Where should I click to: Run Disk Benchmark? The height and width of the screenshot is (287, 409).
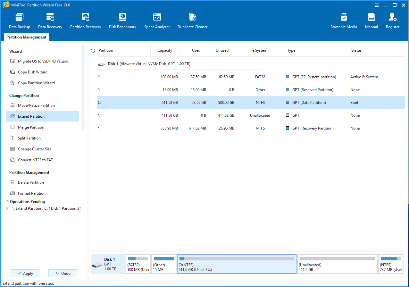[122, 20]
